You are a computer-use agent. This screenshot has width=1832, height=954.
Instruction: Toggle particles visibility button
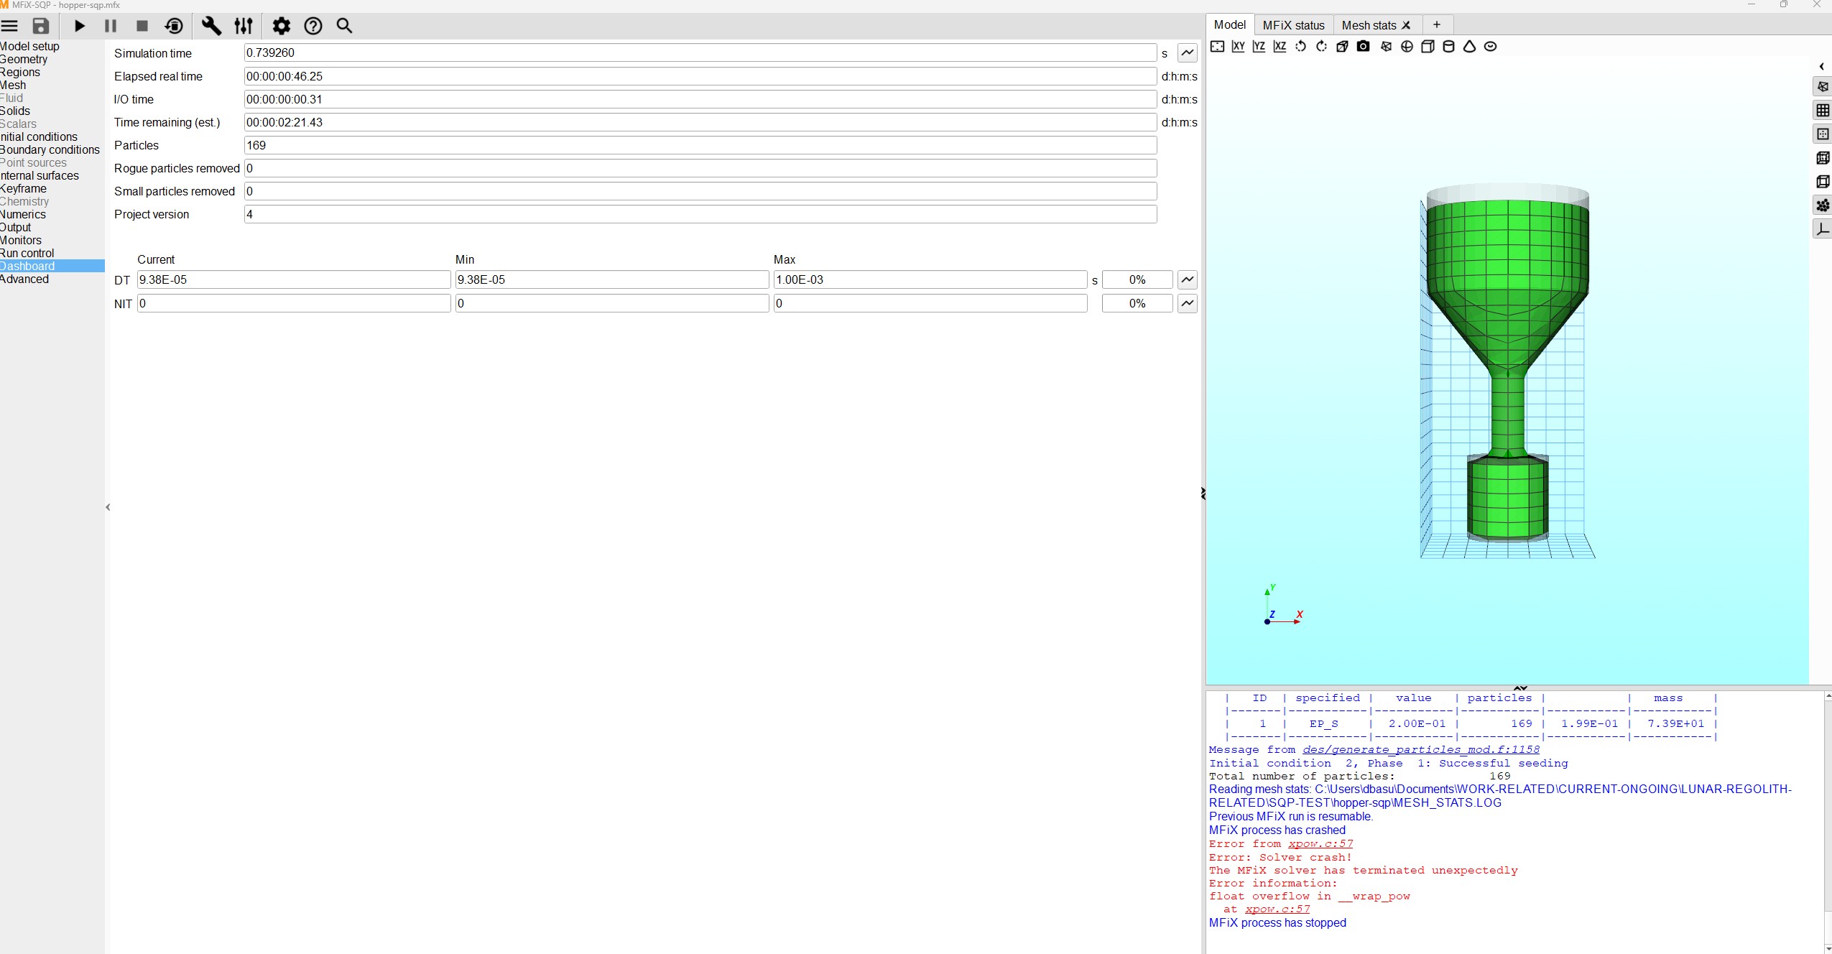coord(1823,205)
